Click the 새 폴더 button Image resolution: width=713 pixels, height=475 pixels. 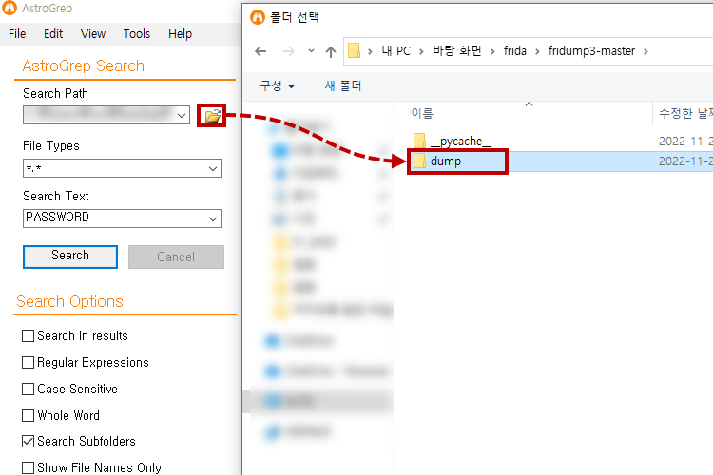point(343,85)
